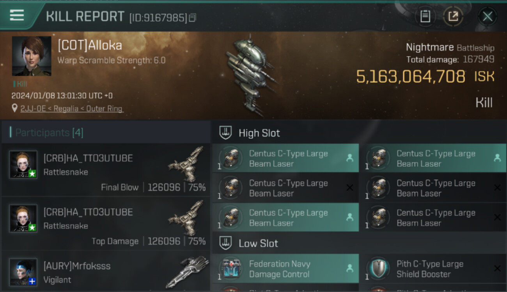Open Final Blow HA_TTO3UTUBE participant entry
This screenshot has width=507, height=292.
pyautogui.click(x=105, y=170)
